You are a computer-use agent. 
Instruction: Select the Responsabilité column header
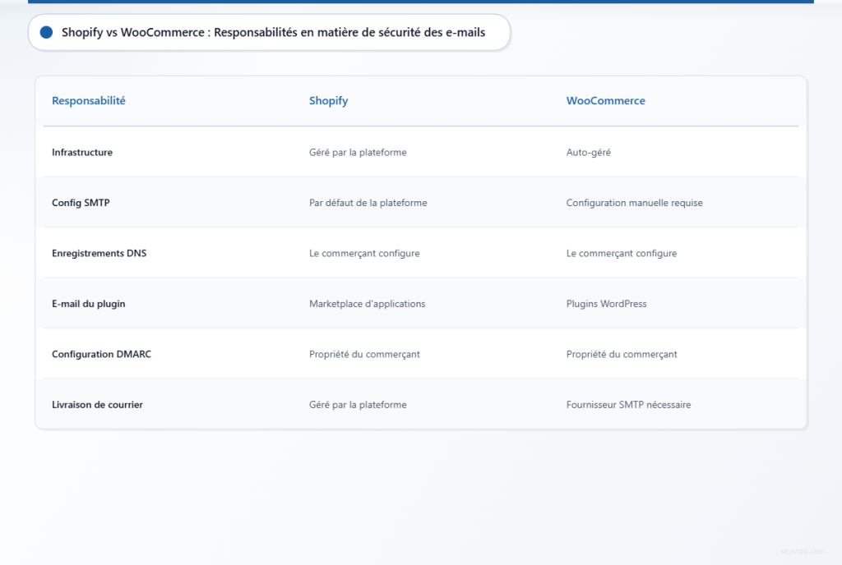(89, 101)
